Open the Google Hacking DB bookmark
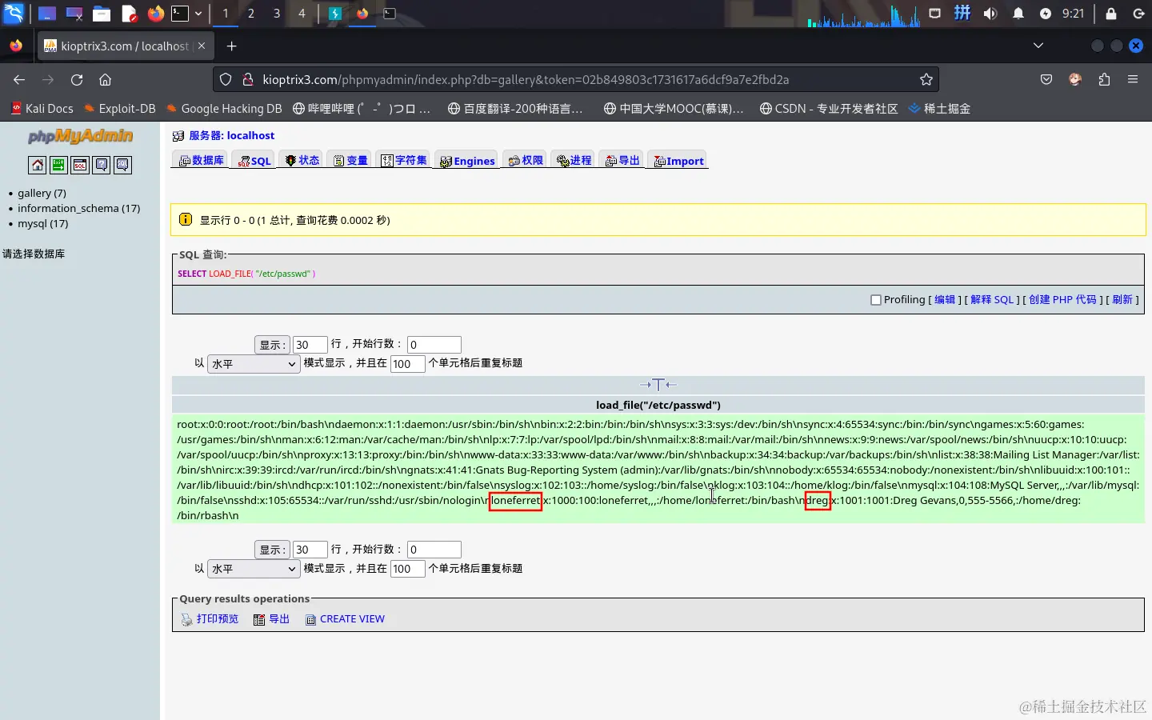Viewport: 1152px width, 720px height. (x=224, y=109)
